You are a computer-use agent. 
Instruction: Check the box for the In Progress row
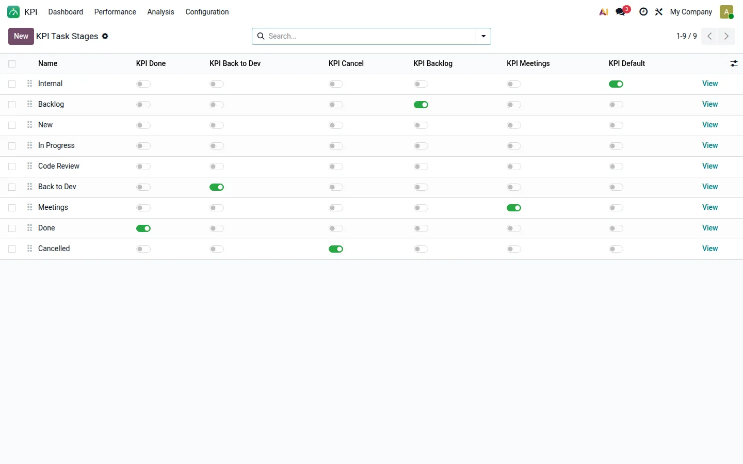coord(12,146)
